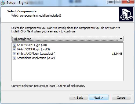Select the 64-bit VST2 Plugin label text
The image size is (135, 104).
coord(32,45)
